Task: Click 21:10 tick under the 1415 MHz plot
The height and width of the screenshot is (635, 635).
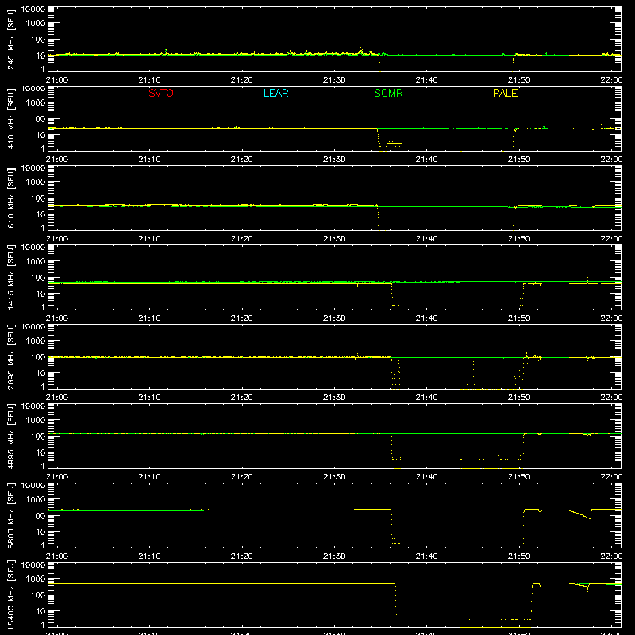Action: (x=149, y=318)
